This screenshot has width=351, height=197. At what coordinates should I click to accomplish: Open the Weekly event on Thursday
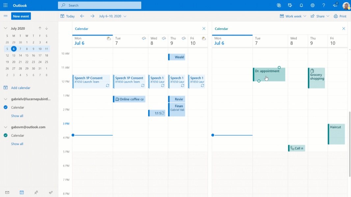[176, 57]
